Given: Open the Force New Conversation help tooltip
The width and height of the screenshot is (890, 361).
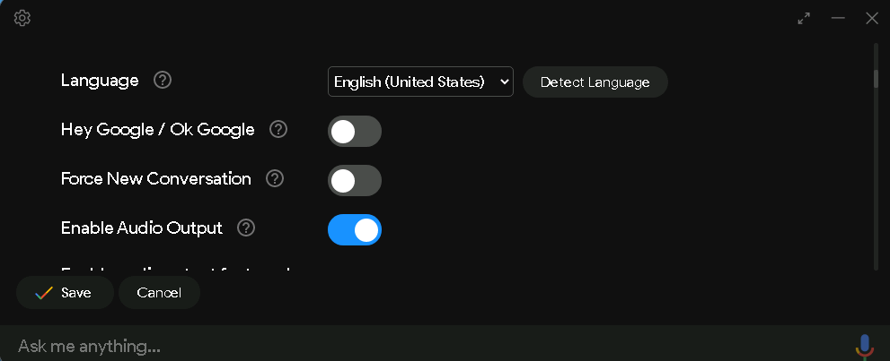Looking at the screenshot, I should 275,179.
